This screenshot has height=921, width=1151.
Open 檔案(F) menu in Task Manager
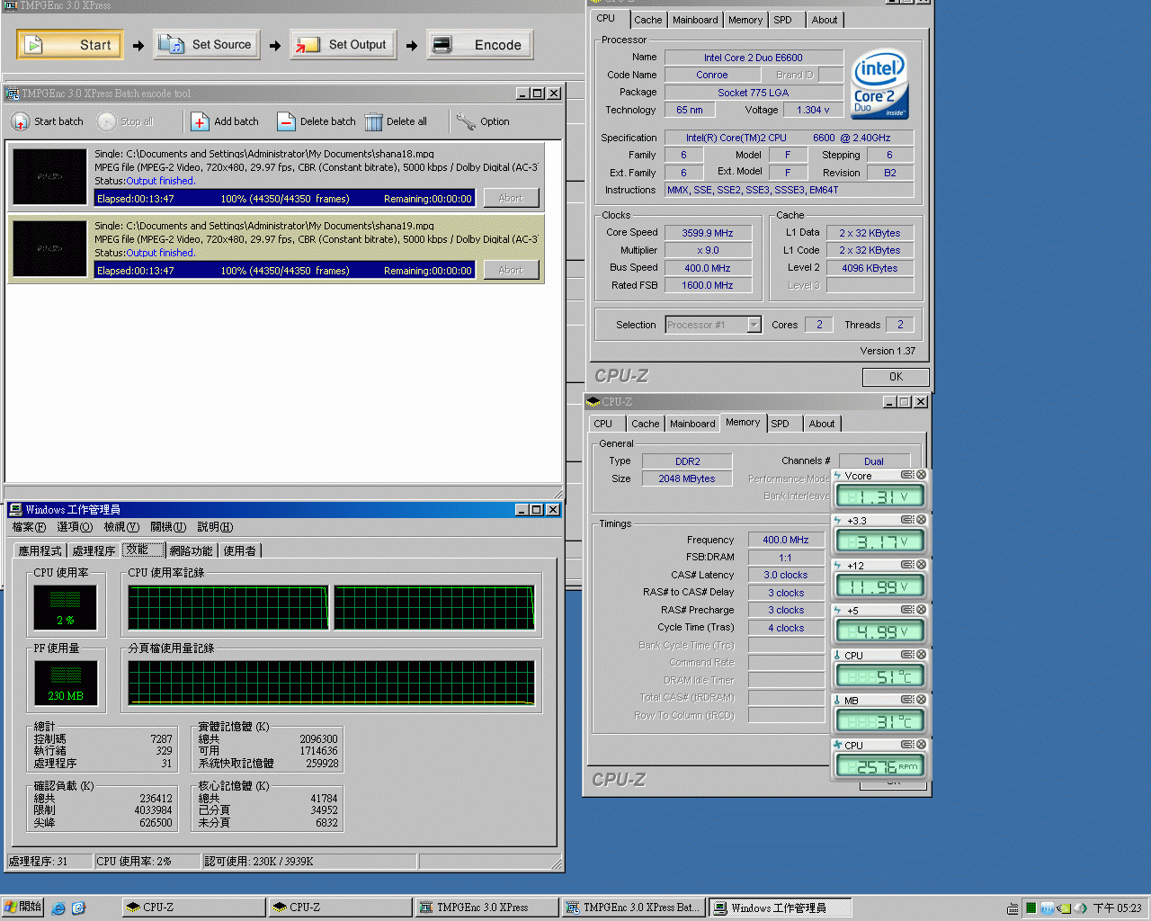pyautogui.click(x=29, y=527)
